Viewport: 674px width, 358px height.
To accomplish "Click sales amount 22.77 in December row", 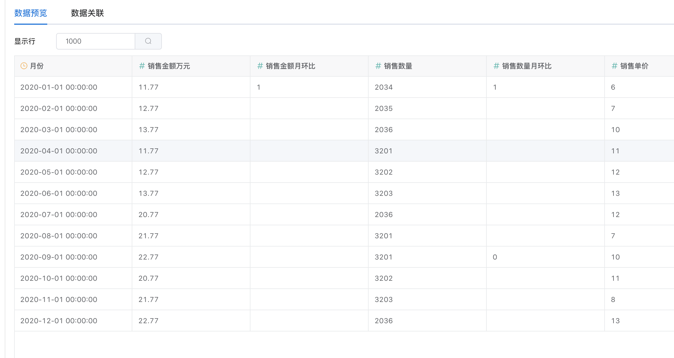I will [149, 321].
